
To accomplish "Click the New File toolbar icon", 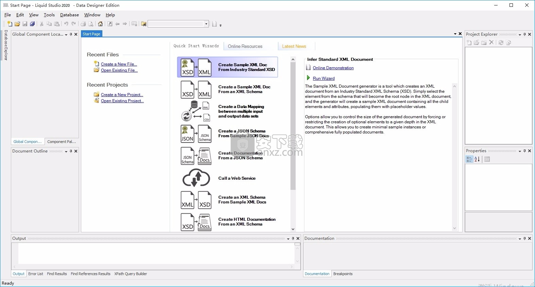I will tap(10, 24).
